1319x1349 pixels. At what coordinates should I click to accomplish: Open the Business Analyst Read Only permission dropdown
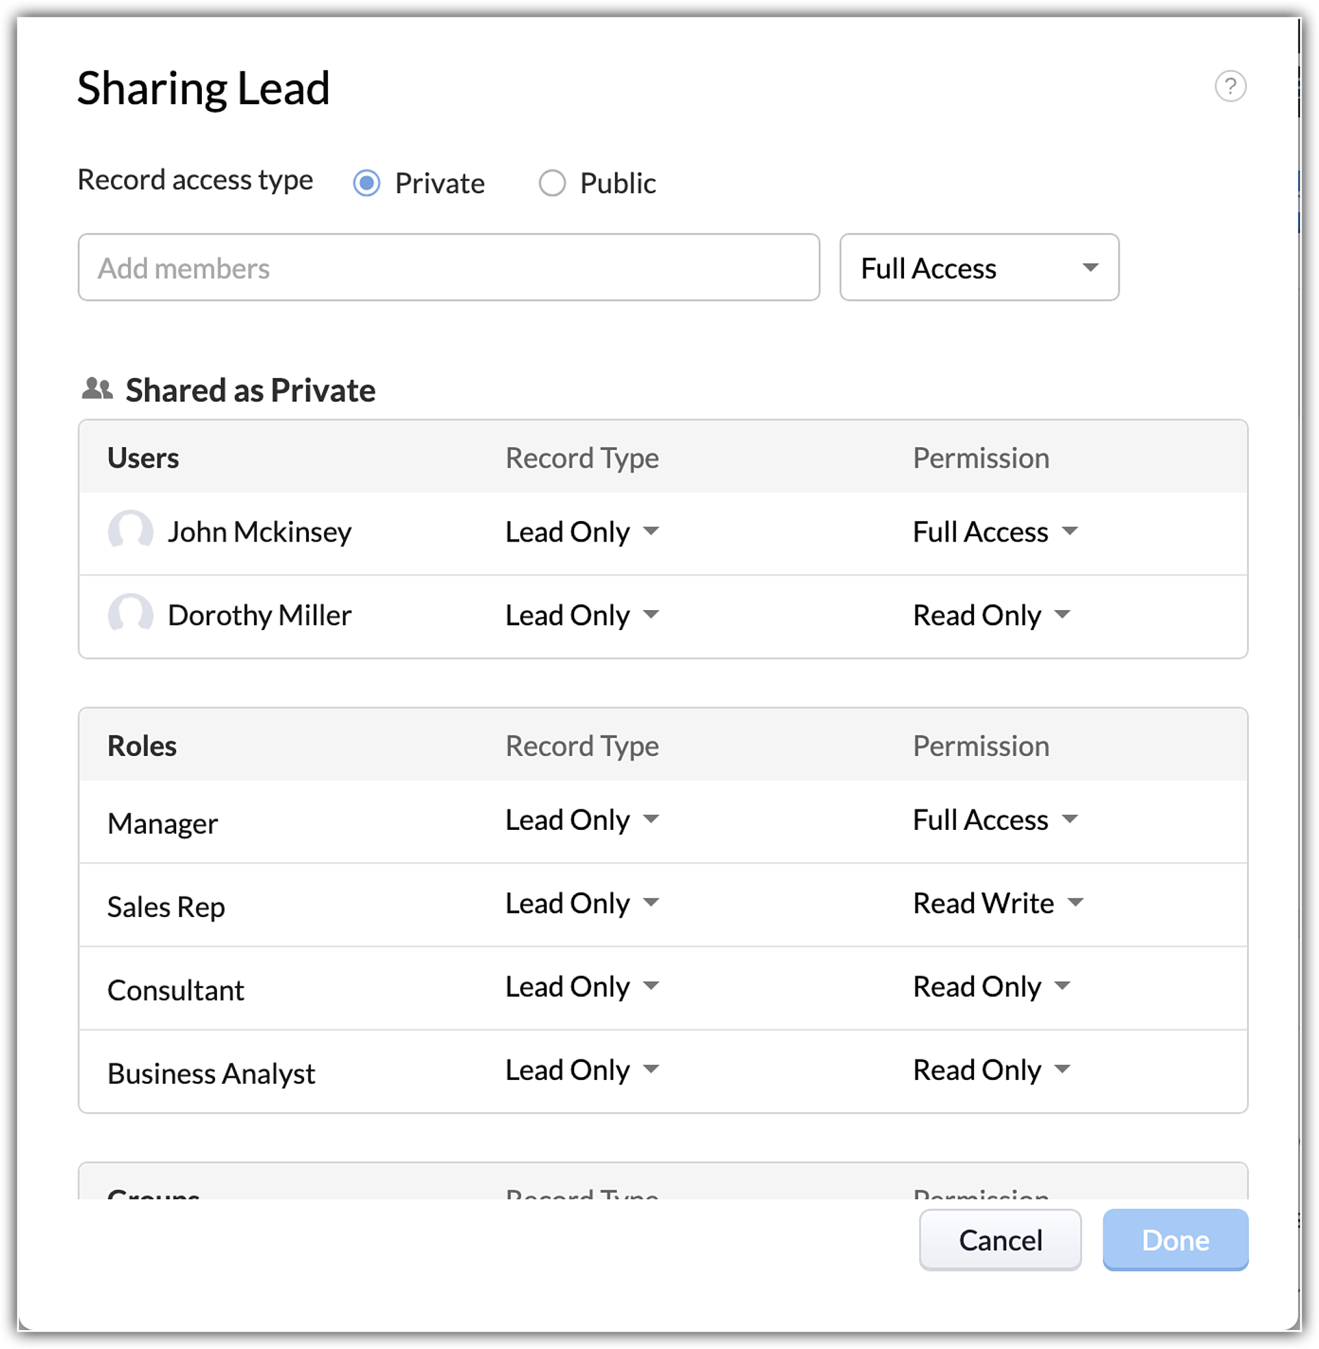(991, 1070)
